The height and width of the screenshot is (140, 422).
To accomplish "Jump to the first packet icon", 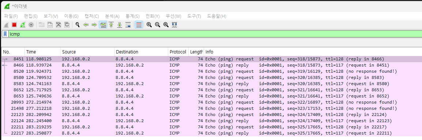I will coord(111,25).
